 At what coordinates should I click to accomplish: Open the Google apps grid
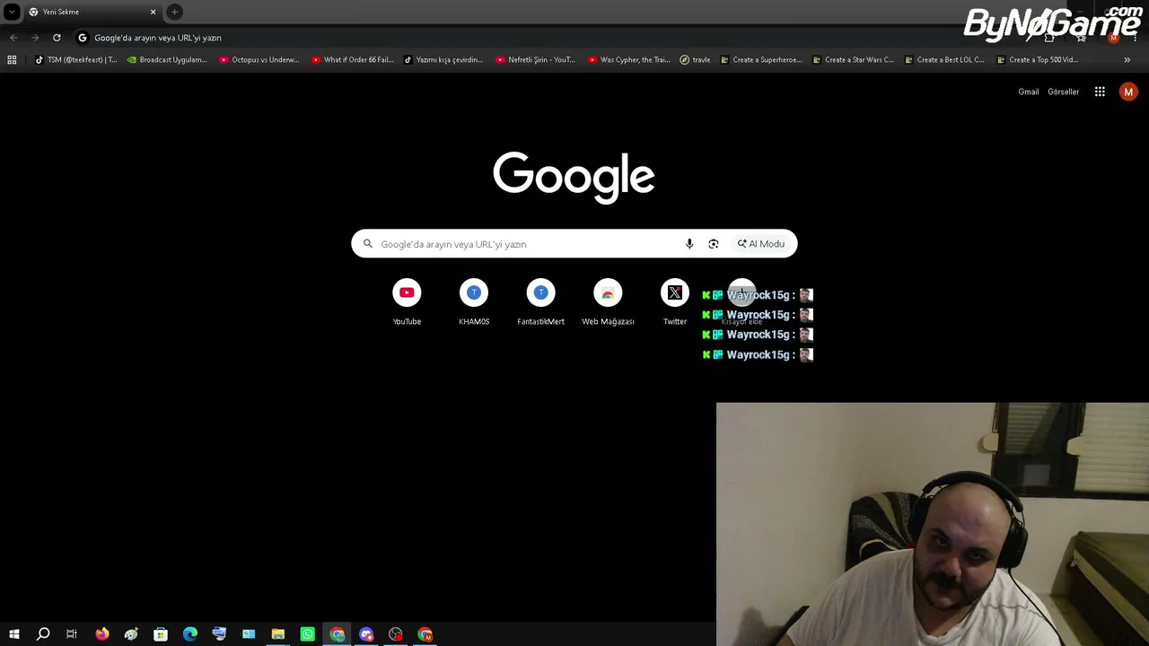pos(1100,92)
